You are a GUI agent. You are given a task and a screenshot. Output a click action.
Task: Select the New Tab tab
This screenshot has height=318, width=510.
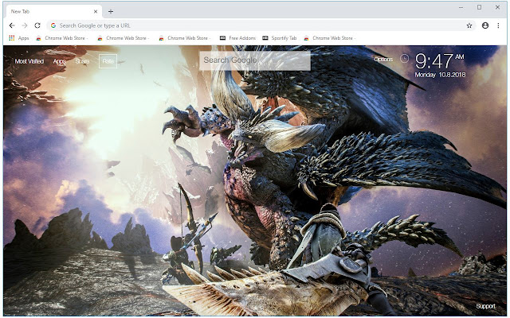point(53,11)
